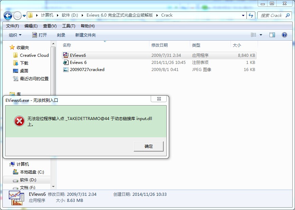
Task: Select the 20090727cracked JPEG file icon
Action: point(66,70)
